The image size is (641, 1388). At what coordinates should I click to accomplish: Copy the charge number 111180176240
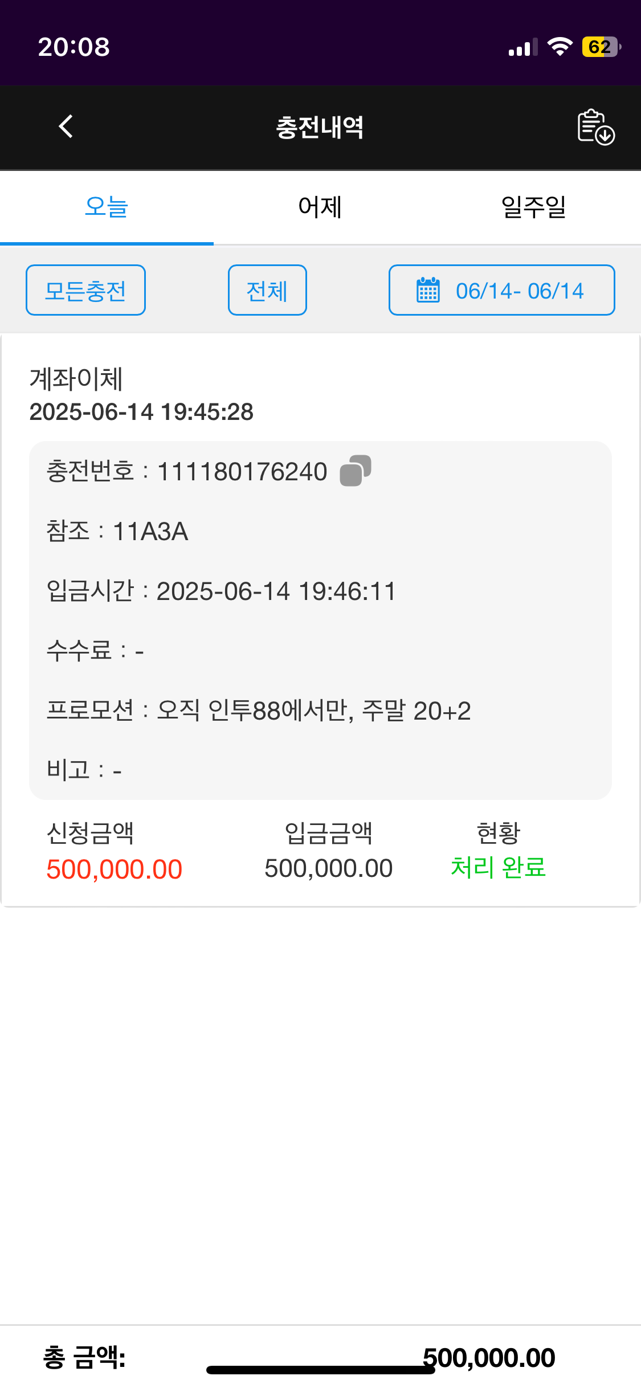[356, 471]
